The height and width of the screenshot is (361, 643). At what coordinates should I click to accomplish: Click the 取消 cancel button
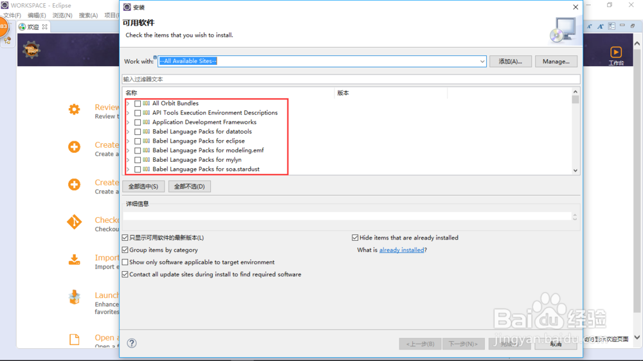(556, 344)
